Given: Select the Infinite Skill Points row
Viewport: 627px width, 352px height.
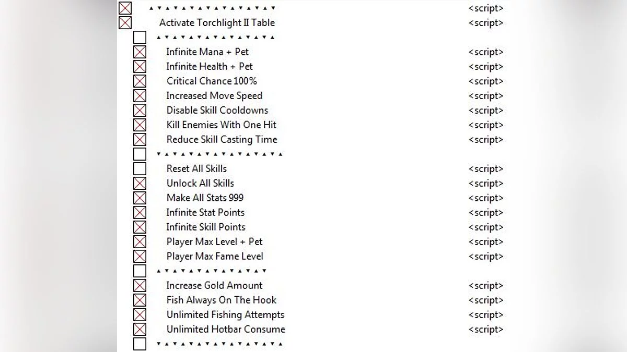Looking at the screenshot, I should pos(206,227).
